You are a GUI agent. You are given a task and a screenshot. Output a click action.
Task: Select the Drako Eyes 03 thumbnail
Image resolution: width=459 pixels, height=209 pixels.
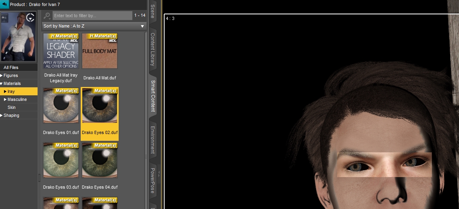click(61, 160)
